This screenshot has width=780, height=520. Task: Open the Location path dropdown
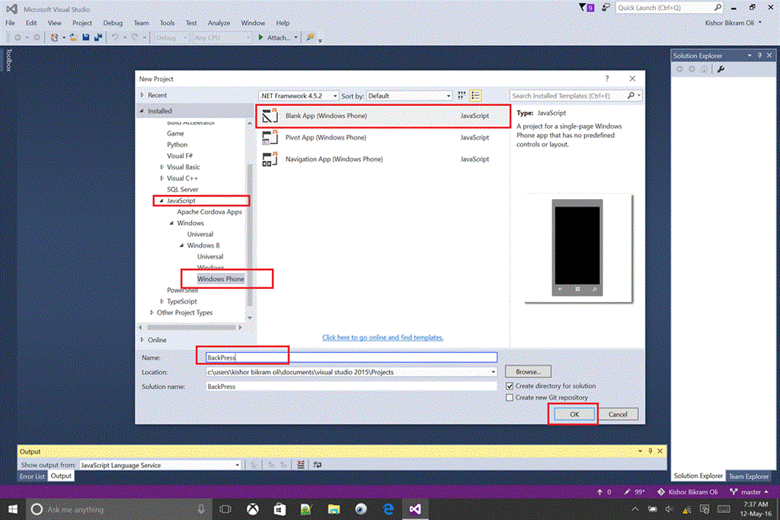[x=493, y=372]
